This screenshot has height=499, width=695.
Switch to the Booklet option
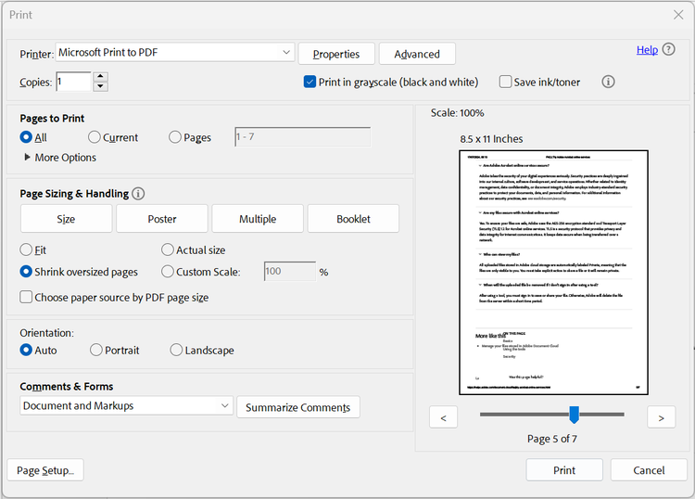tap(353, 219)
